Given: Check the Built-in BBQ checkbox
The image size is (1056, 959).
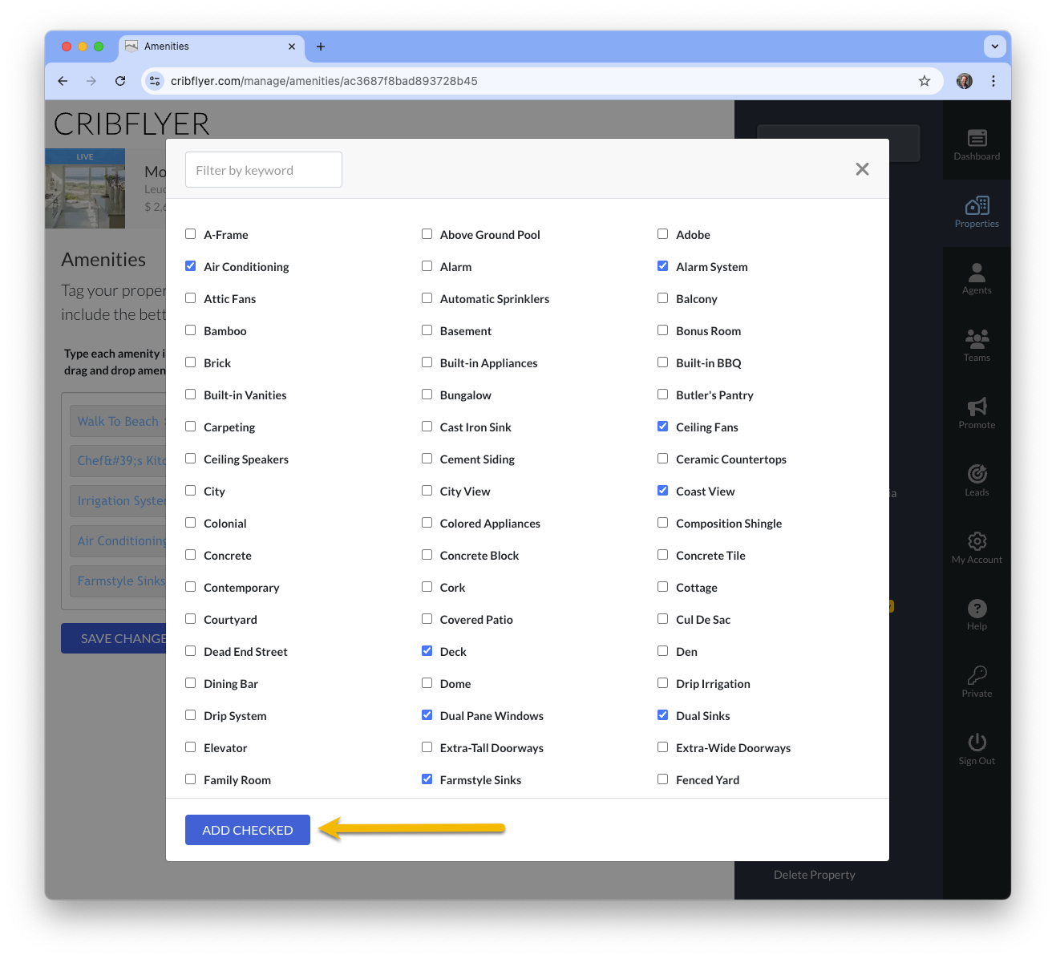Looking at the screenshot, I should coord(663,362).
